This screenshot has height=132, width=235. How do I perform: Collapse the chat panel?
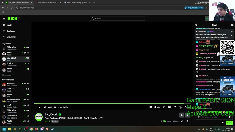(x=196, y=25)
